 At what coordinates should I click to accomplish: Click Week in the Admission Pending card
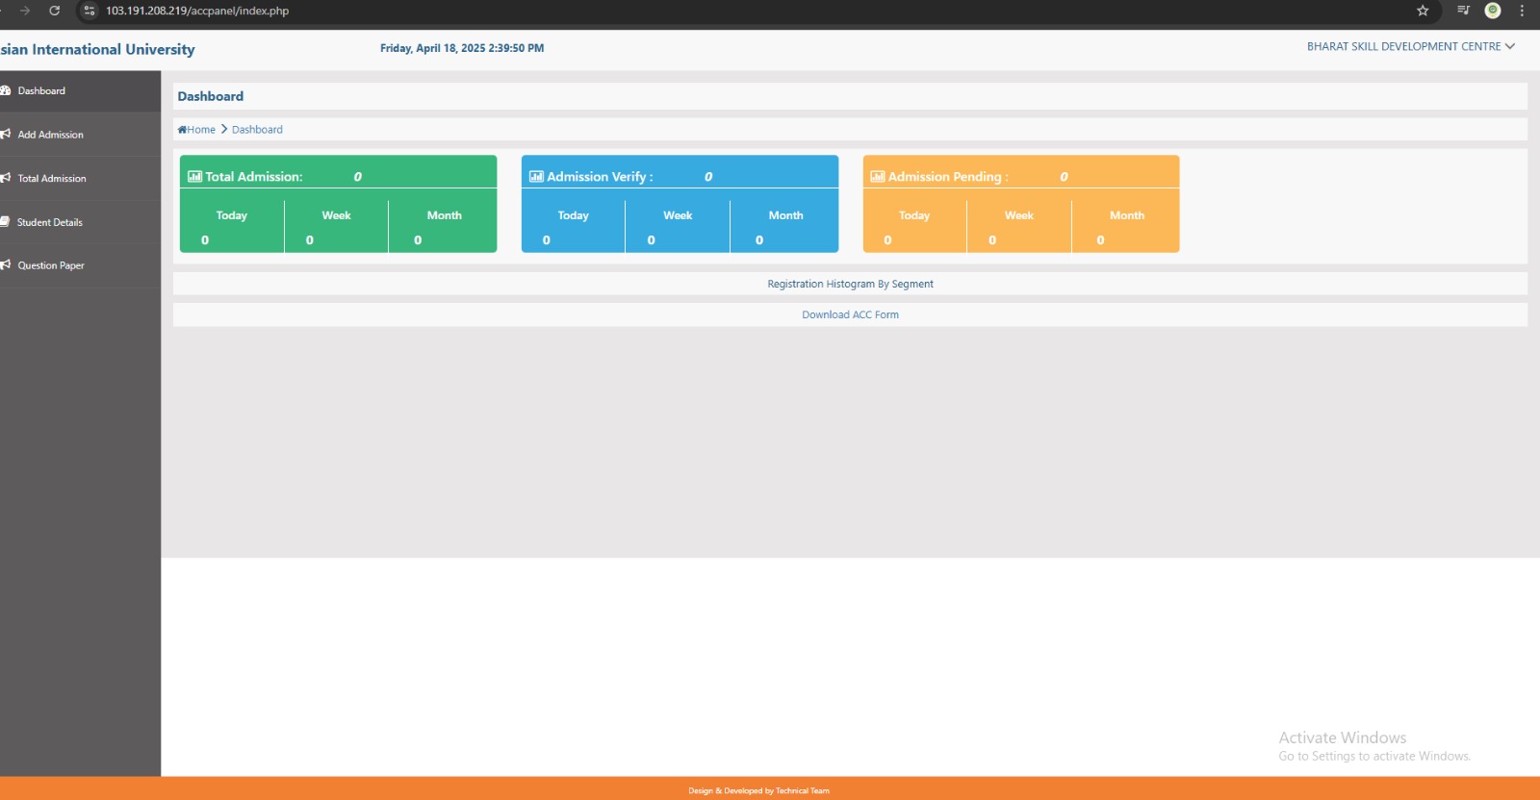click(x=1019, y=215)
